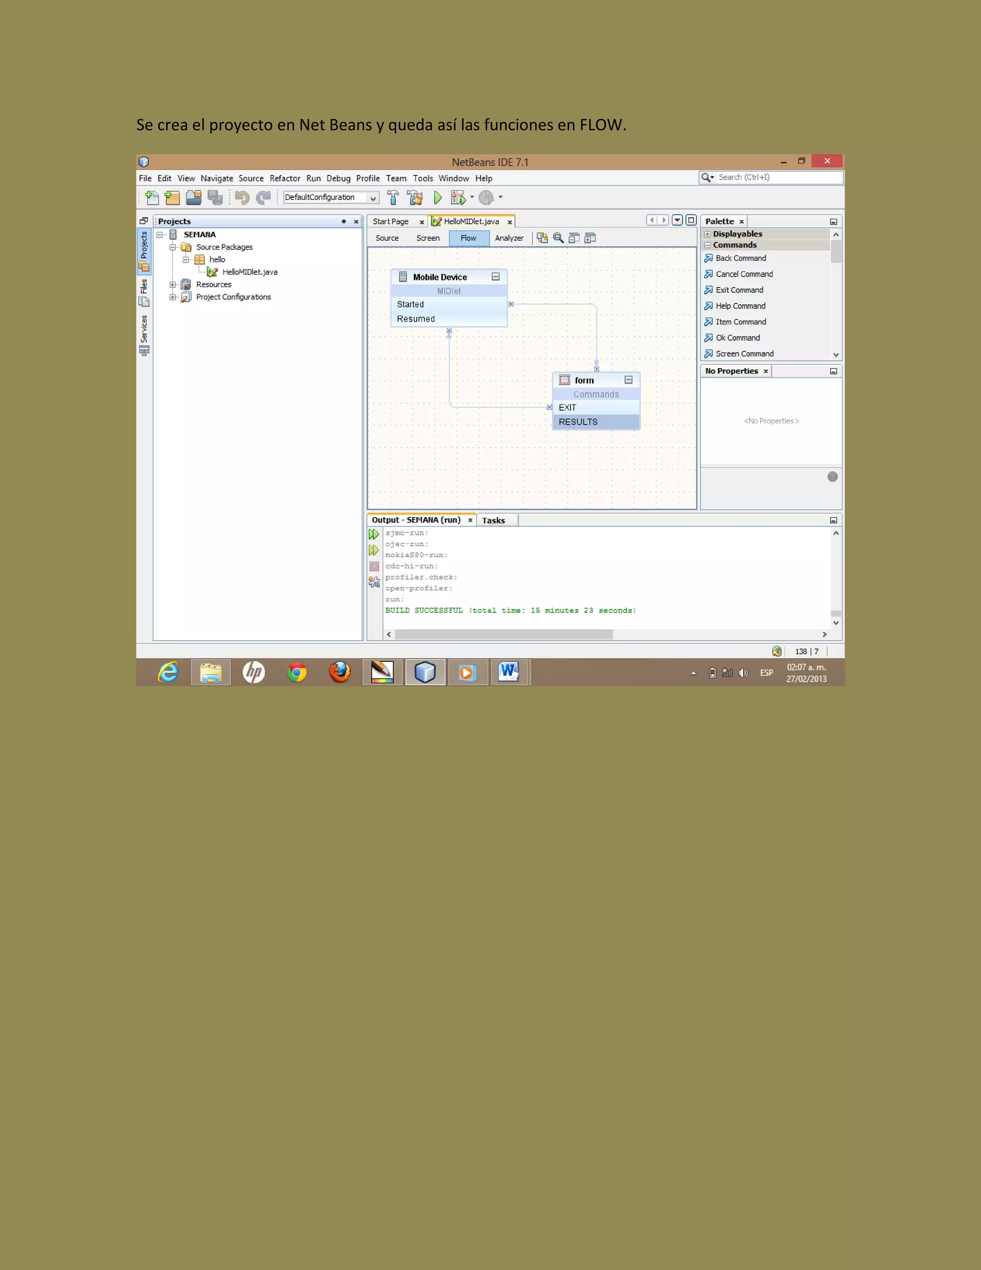Open Firefox from the taskbar
The height and width of the screenshot is (1270, 981).
tap(340, 673)
